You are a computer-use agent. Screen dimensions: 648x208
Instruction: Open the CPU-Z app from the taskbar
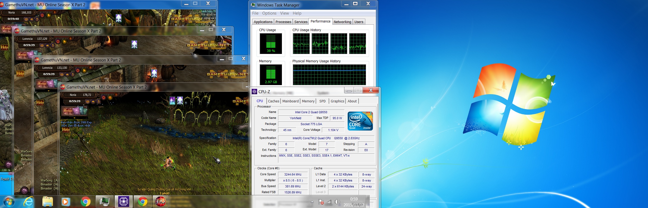(x=123, y=202)
